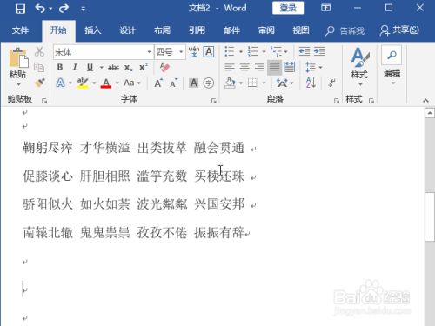Clear all formatting with the eraser icon
This screenshot has height=326, width=435.
[x=164, y=67]
